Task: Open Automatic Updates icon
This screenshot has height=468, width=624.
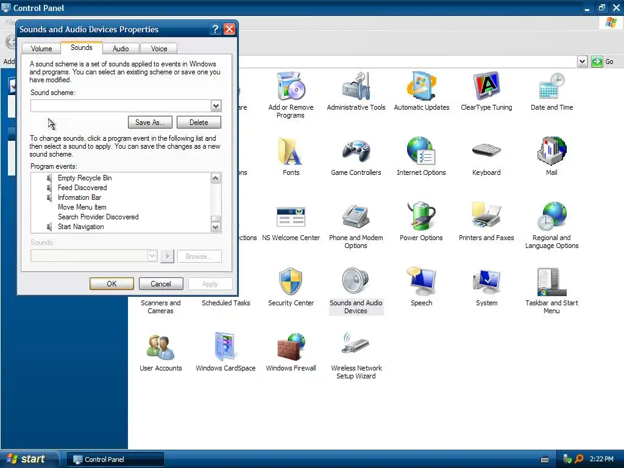Action: click(x=422, y=87)
